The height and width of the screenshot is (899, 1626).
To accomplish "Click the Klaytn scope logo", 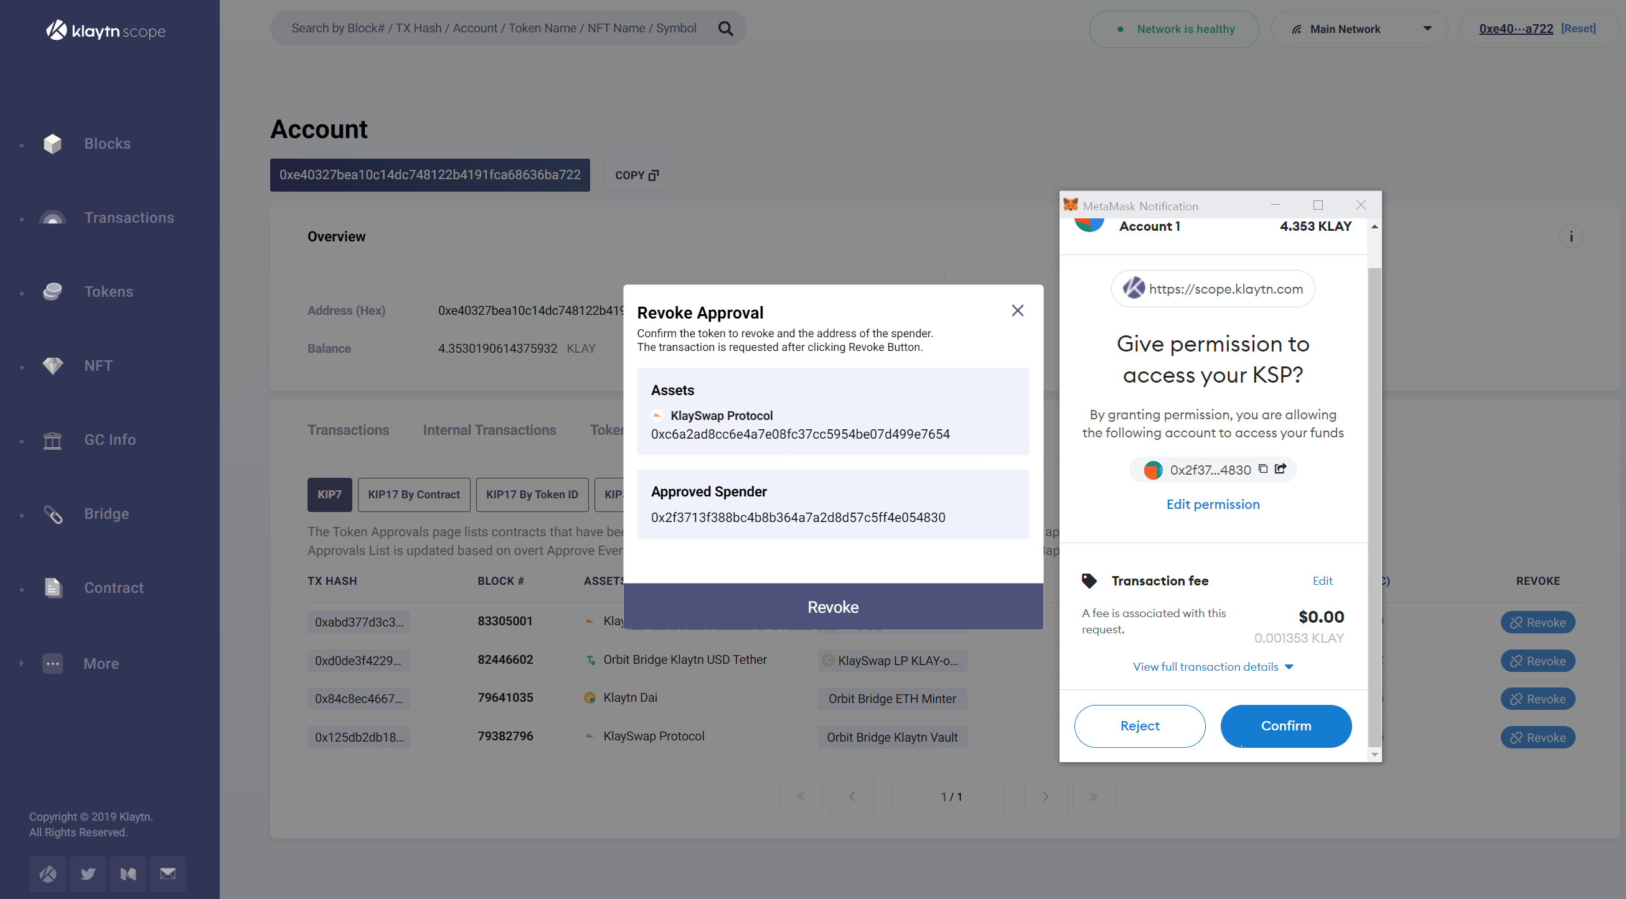I will pos(106,30).
